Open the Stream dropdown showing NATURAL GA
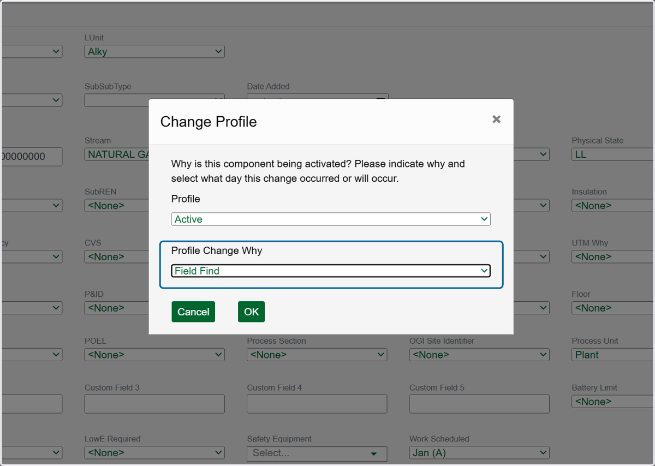 [117, 154]
